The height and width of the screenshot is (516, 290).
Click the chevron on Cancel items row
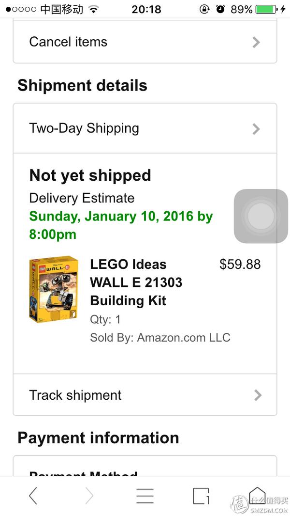tap(257, 43)
